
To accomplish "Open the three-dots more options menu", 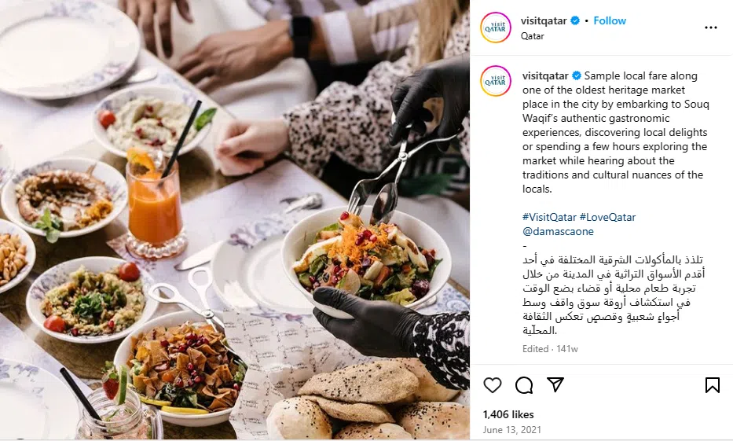I will 710,28.
